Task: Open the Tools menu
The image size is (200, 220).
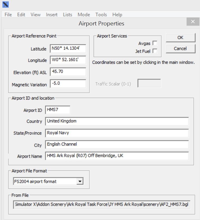Action: tap(101, 15)
